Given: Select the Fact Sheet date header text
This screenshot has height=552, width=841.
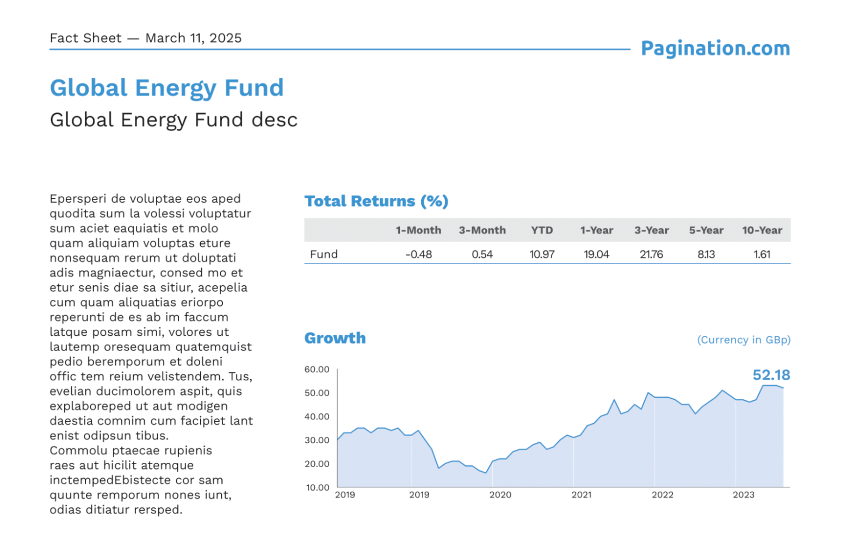Looking at the screenshot, I should (146, 38).
